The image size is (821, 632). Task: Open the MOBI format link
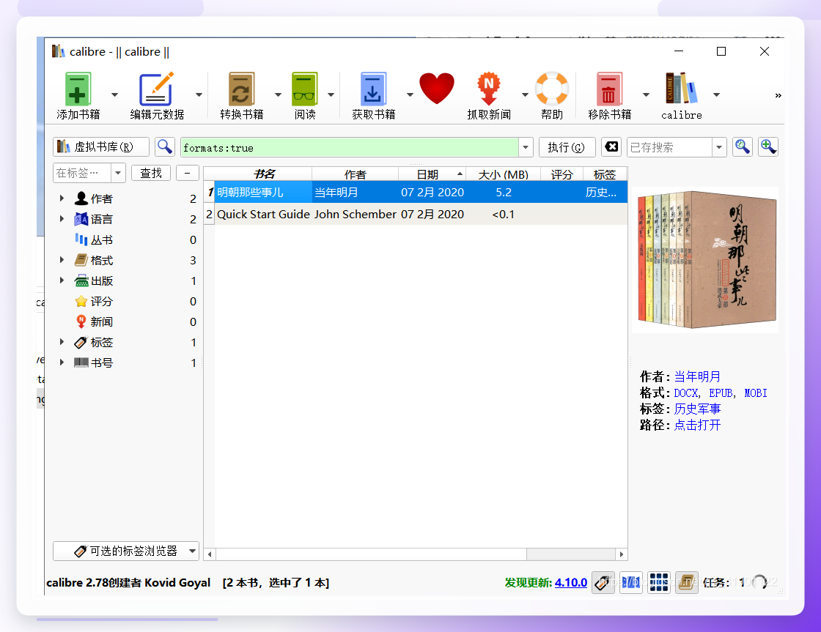coord(756,393)
